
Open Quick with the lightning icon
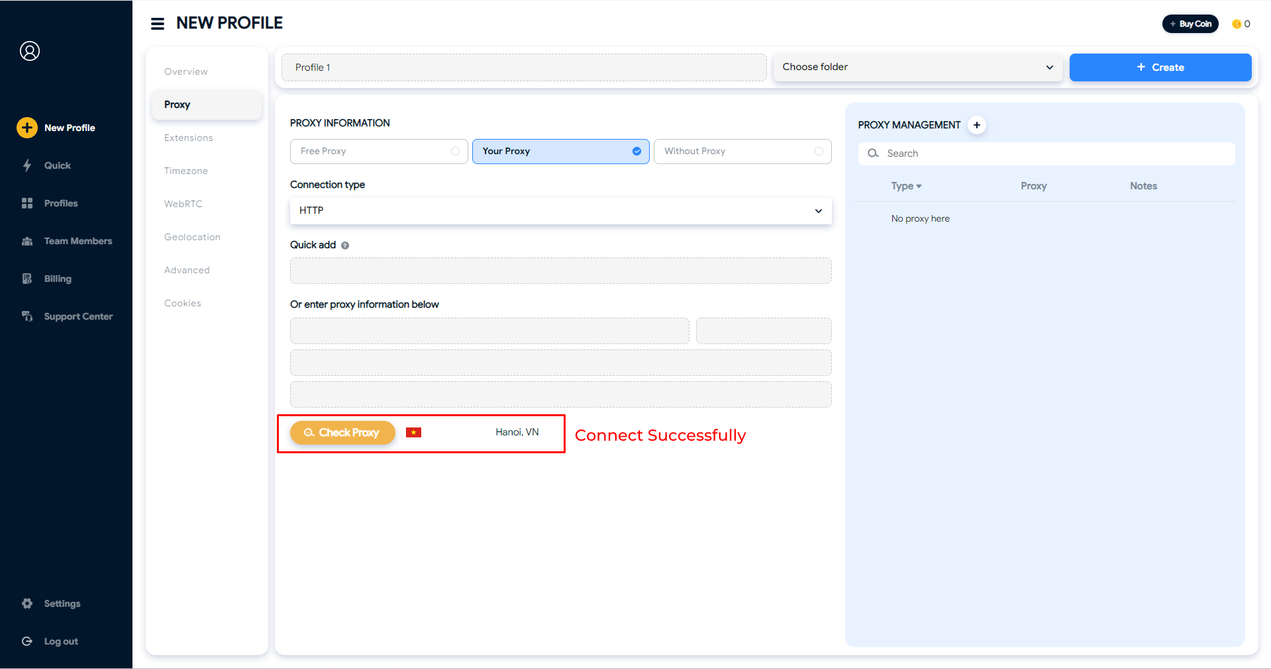27,165
